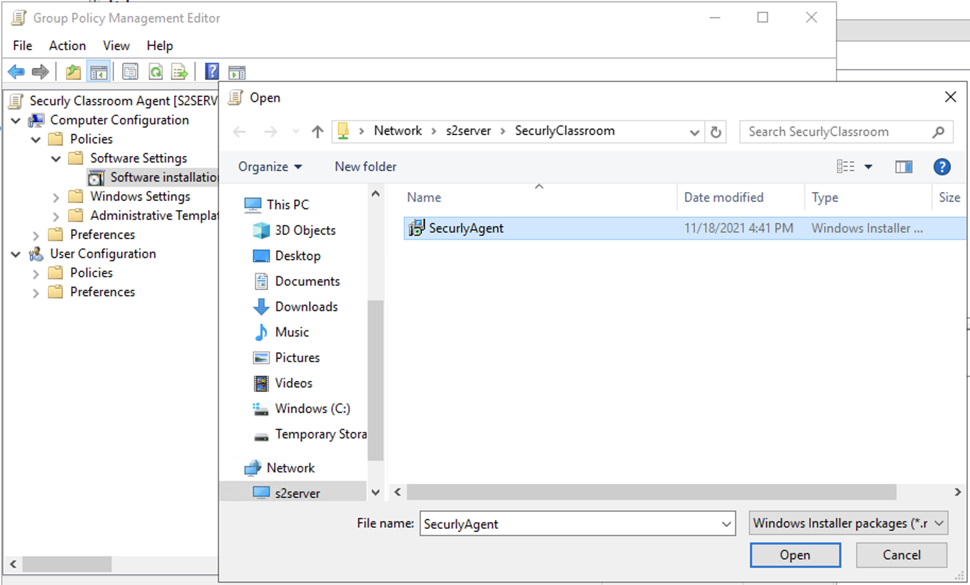This screenshot has width=970, height=585.
Task: Click the search magnifier icon
Action: [x=939, y=132]
